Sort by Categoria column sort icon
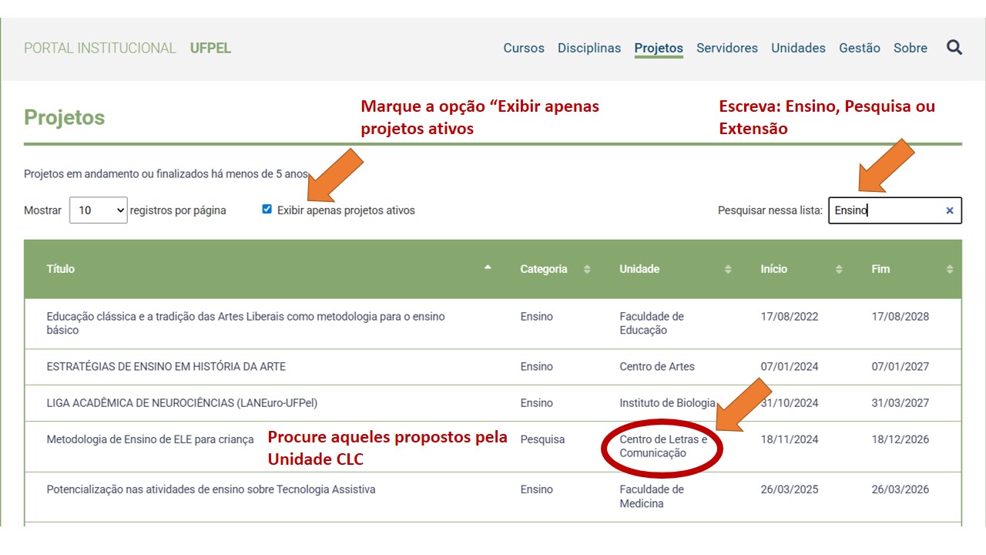Screen dimensions: 986x555 click(587, 269)
